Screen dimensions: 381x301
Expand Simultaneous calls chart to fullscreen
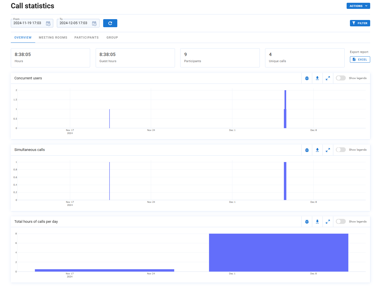[328, 150]
